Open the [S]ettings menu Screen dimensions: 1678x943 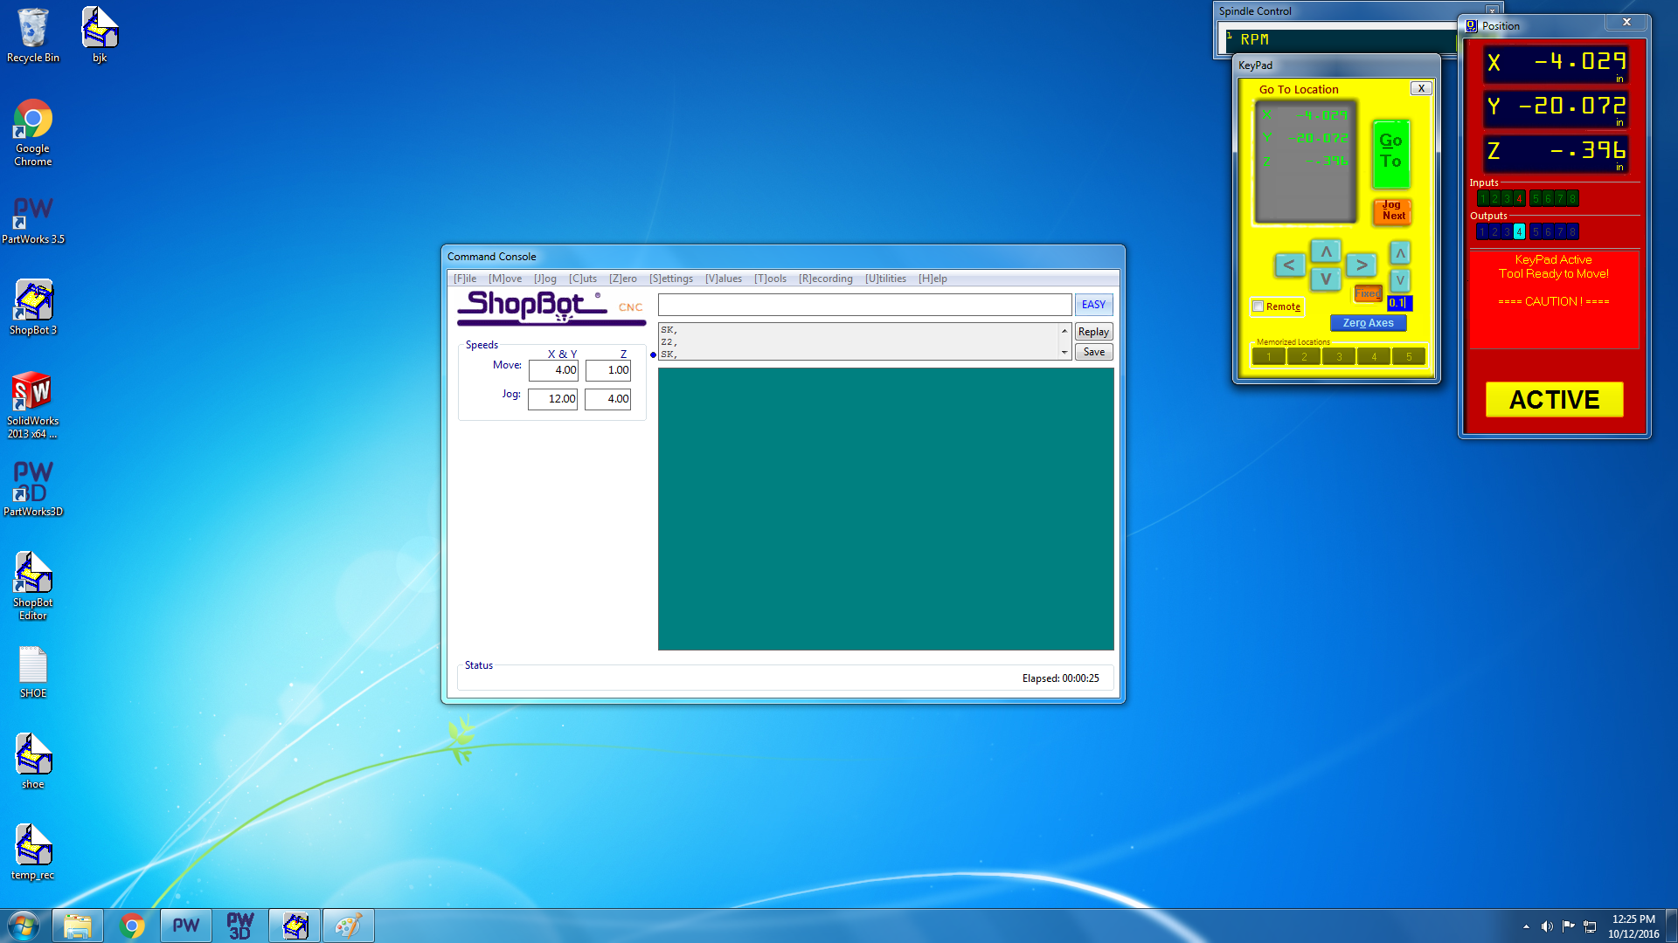coord(671,279)
